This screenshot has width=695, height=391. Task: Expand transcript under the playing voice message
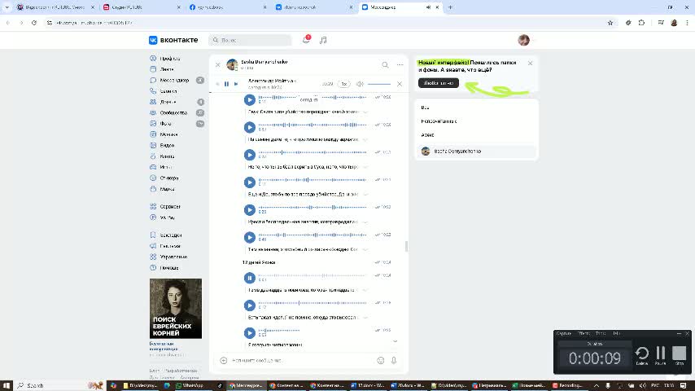click(365, 290)
